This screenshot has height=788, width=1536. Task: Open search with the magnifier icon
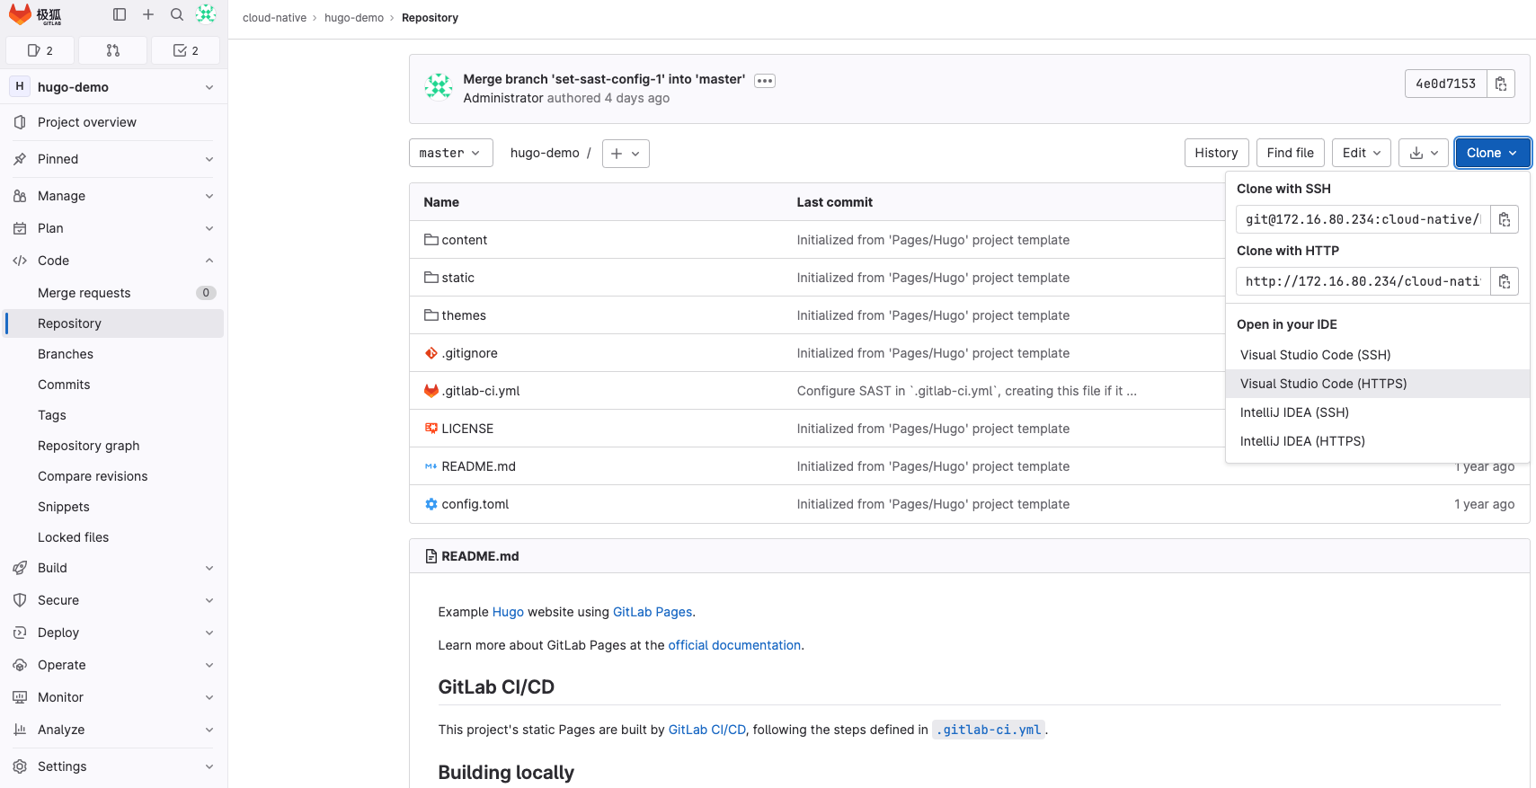point(177,14)
